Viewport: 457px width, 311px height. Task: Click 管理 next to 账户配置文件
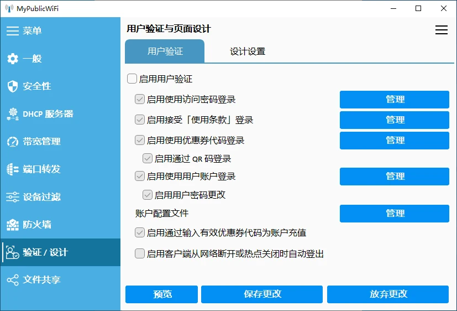pyautogui.click(x=394, y=214)
